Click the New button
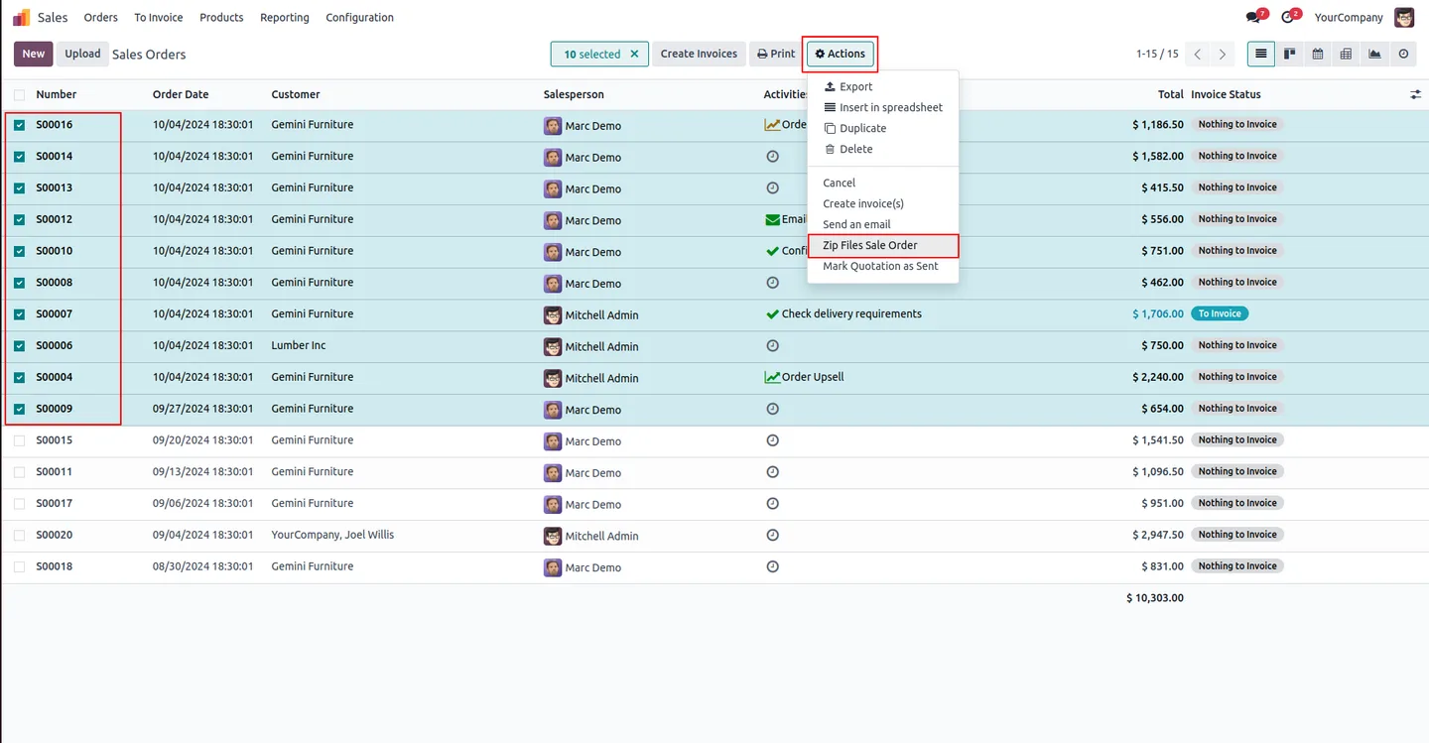 pos(34,54)
